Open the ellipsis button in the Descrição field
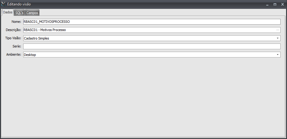This screenshot has width=287, height=139. 278,30
